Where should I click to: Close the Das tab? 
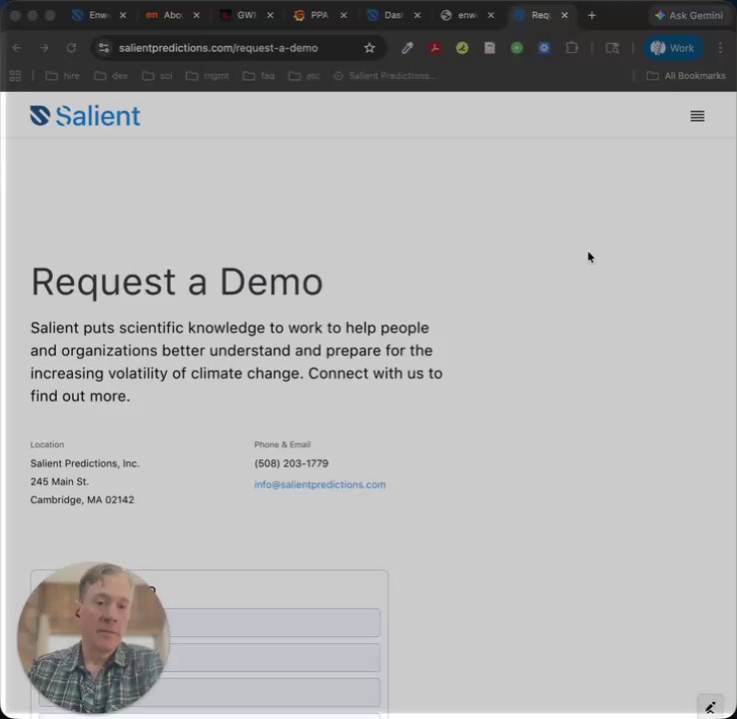[416, 16]
